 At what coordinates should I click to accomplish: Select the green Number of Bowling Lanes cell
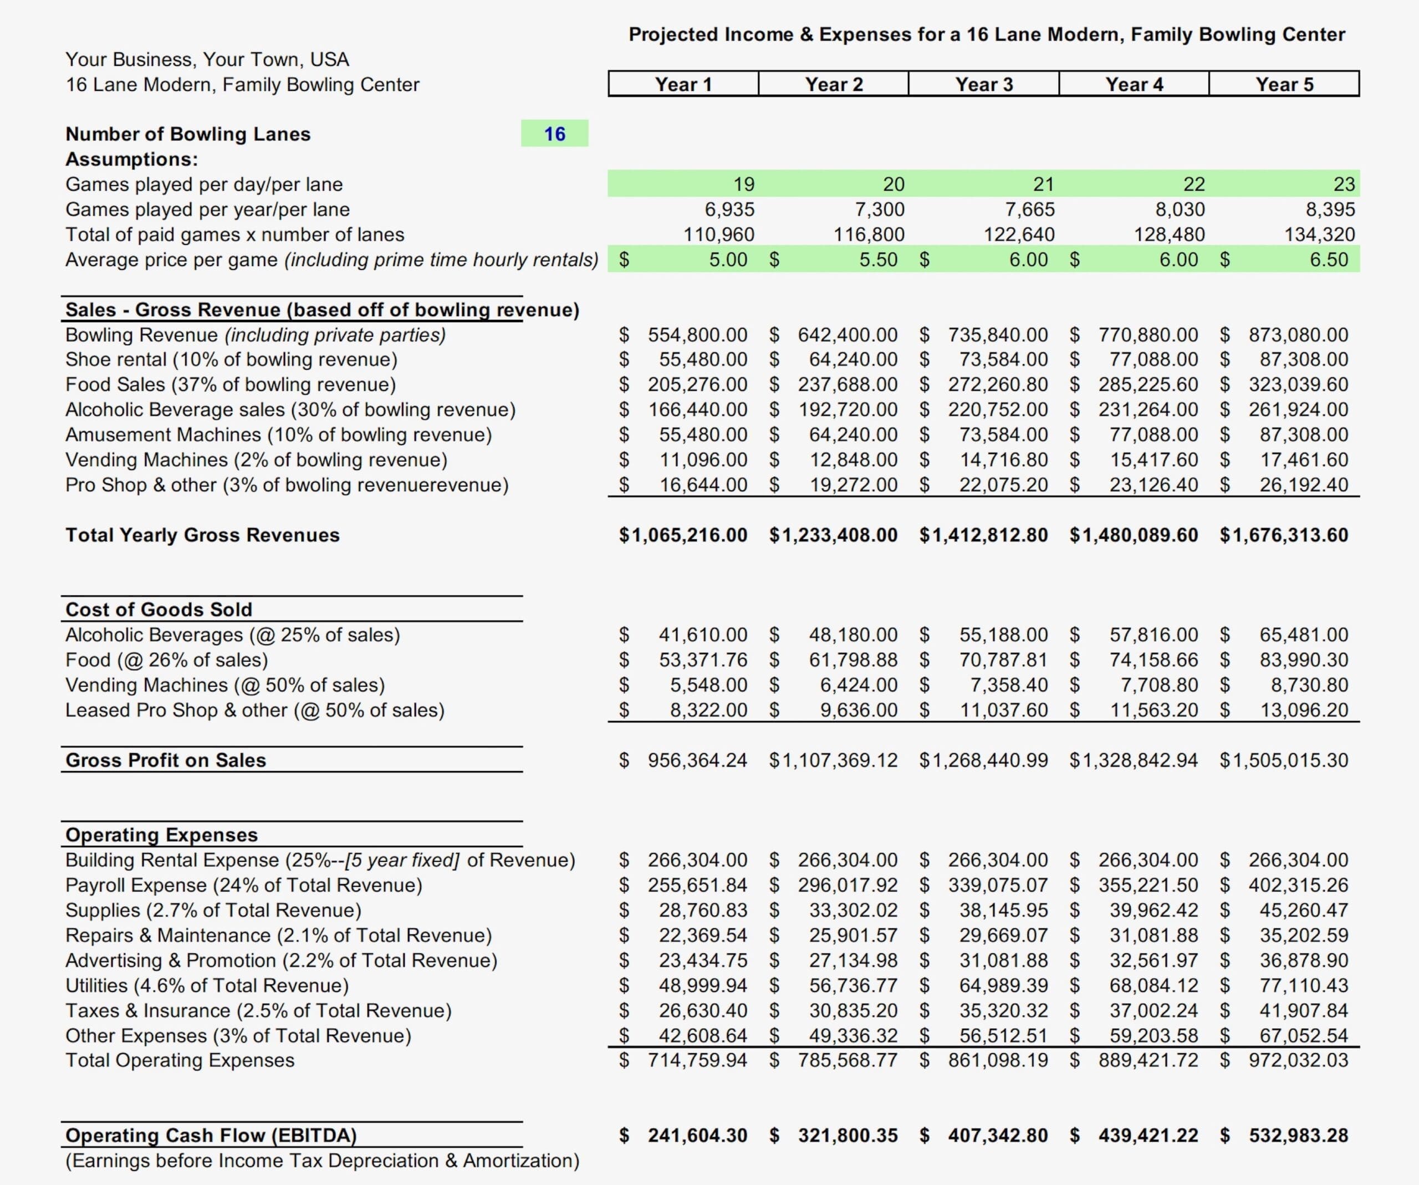click(554, 133)
